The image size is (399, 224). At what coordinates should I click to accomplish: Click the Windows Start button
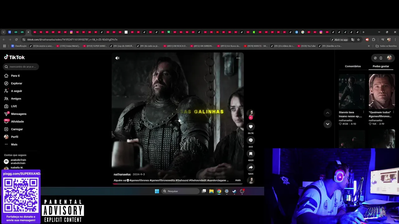click(157, 191)
